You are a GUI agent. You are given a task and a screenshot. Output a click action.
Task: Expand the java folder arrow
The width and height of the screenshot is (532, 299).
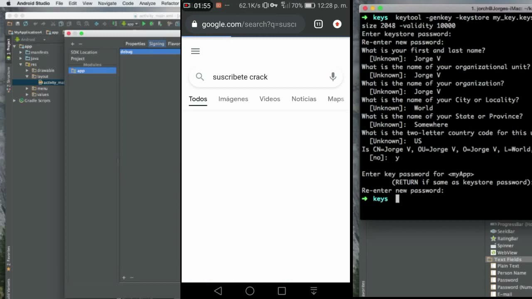coord(21,59)
